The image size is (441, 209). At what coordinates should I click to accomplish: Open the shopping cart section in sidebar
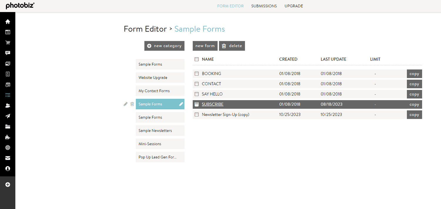[x=8, y=43]
